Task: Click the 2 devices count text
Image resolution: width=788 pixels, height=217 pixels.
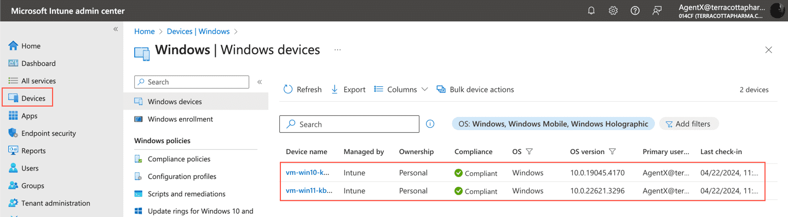Action: [754, 90]
